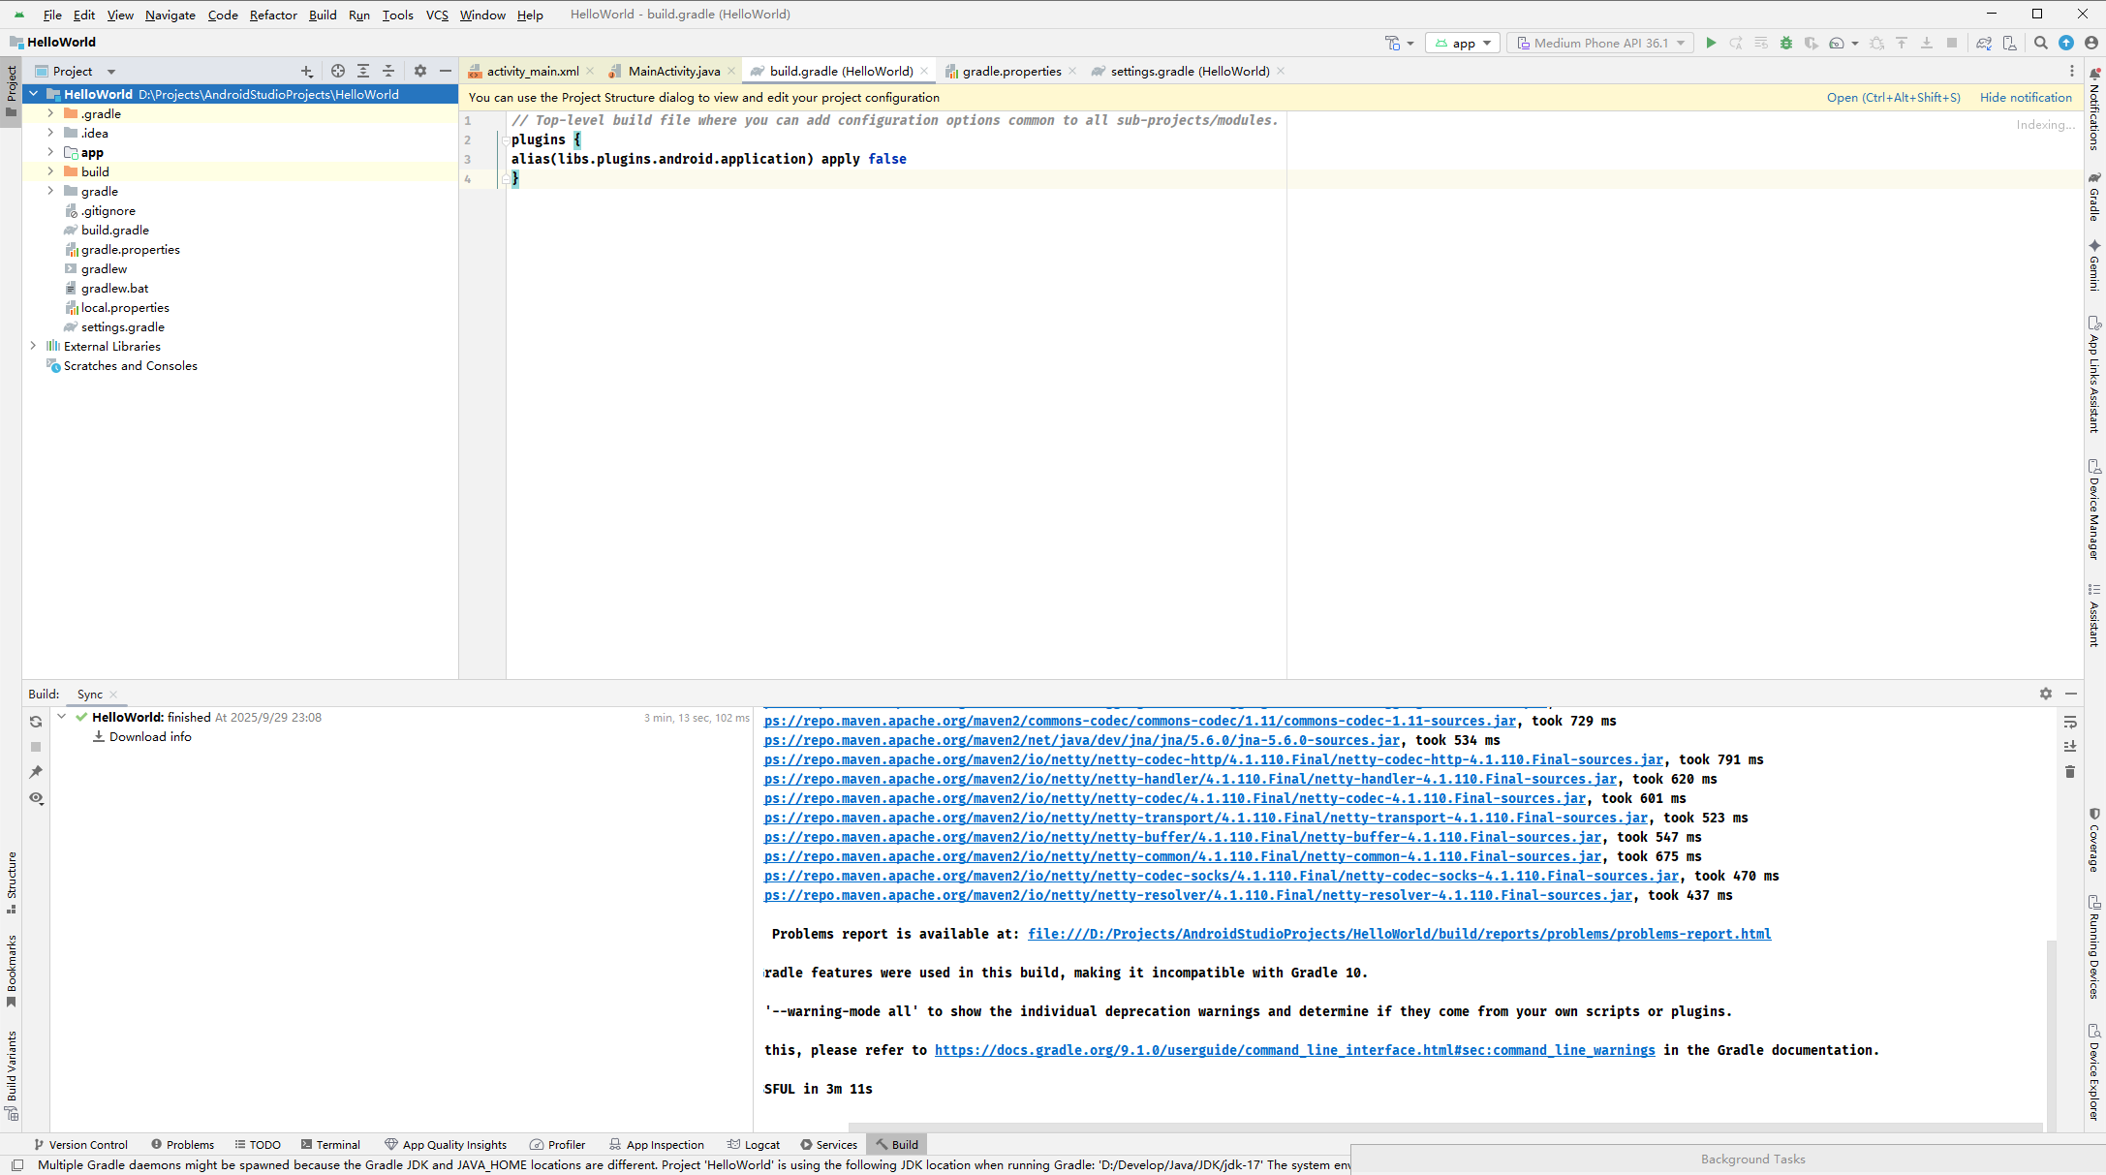Image resolution: width=2106 pixels, height=1175 pixels.
Task: Toggle build view options eye icon
Action: click(36, 798)
